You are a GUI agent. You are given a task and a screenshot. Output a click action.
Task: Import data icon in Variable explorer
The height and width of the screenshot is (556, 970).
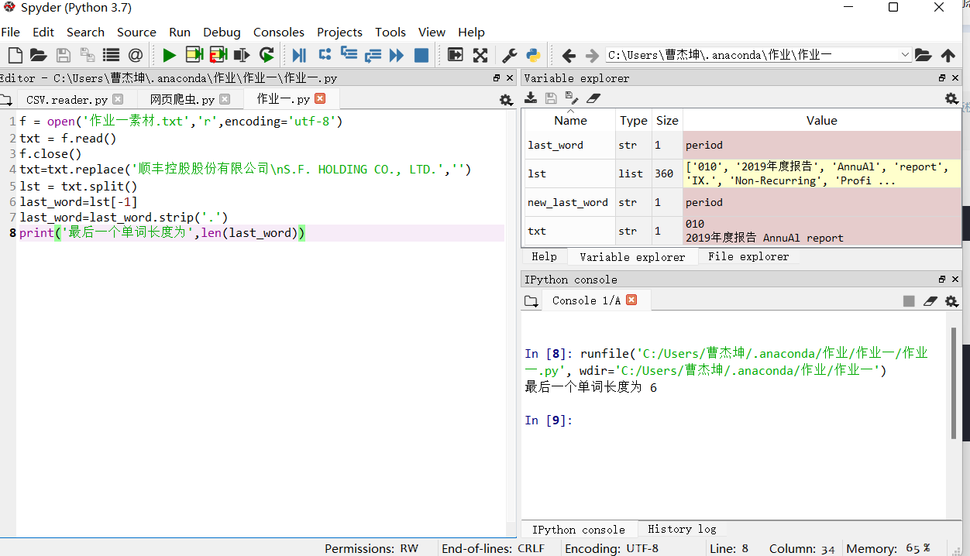tap(531, 98)
